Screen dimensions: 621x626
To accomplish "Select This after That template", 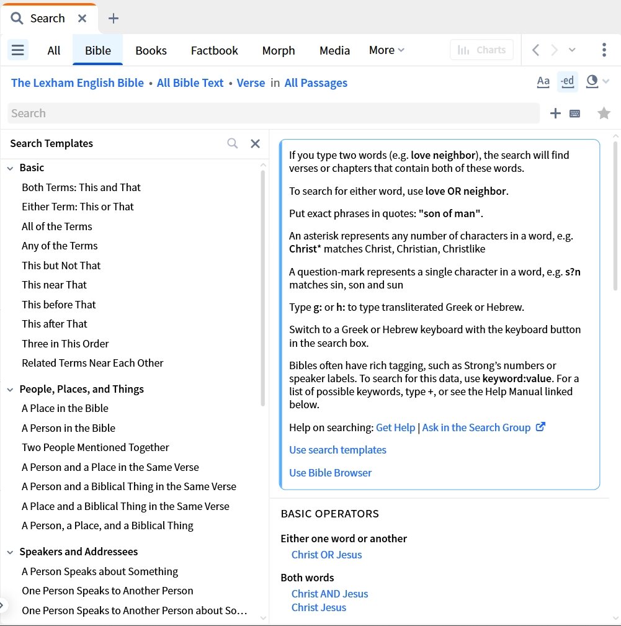I will point(54,324).
